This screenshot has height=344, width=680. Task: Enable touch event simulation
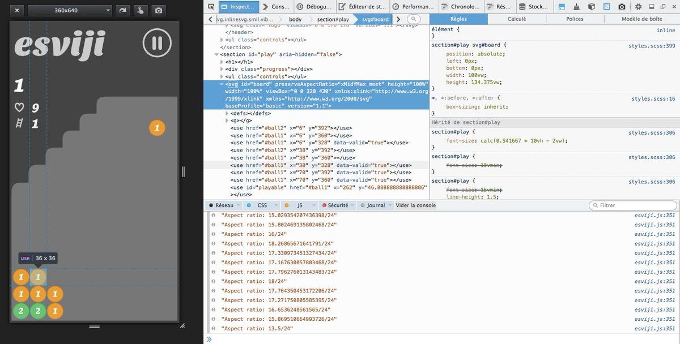point(140,10)
